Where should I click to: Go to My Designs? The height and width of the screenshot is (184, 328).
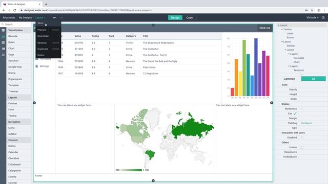(25, 18)
